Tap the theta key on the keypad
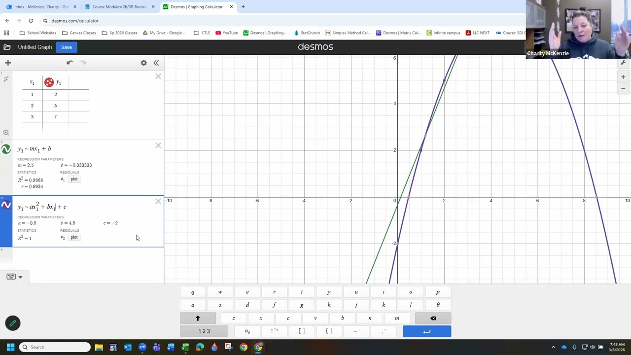The width and height of the screenshot is (631, 355). (x=438, y=305)
